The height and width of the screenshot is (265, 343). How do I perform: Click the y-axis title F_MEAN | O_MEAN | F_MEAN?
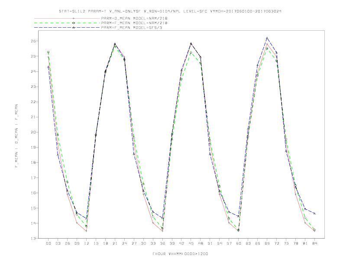click(16, 136)
